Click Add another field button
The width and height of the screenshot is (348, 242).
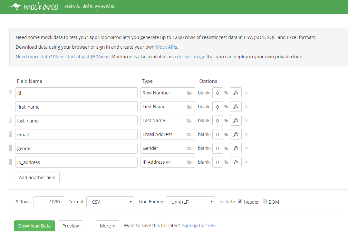[37, 178]
